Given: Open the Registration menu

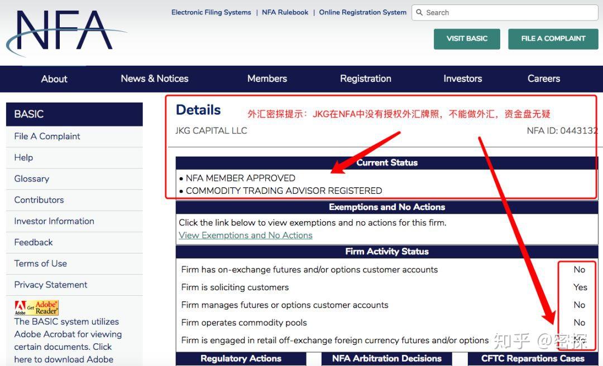Looking at the screenshot, I should pos(366,79).
